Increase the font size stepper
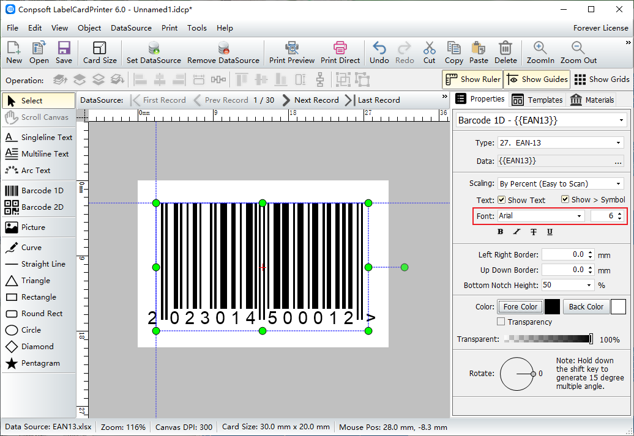The image size is (634, 436). [x=619, y=213]
